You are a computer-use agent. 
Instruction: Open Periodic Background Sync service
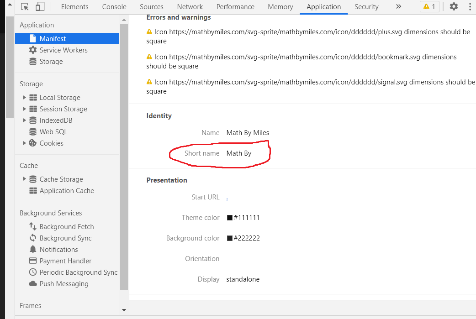(78, 272)
